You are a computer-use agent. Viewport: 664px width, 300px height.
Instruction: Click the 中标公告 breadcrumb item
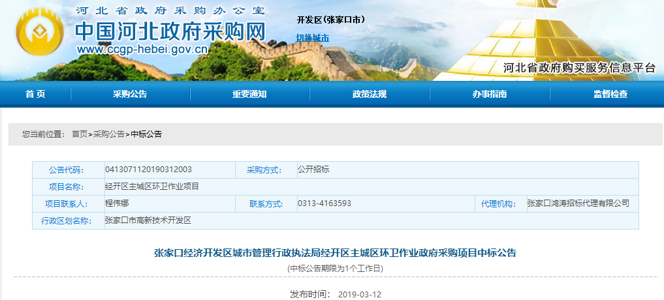pyautogui.click(x=146, y=134)
